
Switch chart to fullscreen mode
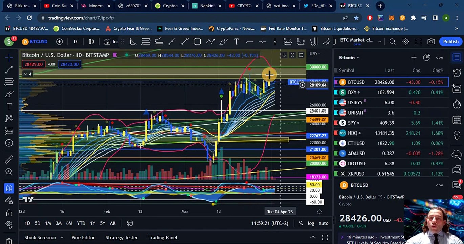click(418, 42)
